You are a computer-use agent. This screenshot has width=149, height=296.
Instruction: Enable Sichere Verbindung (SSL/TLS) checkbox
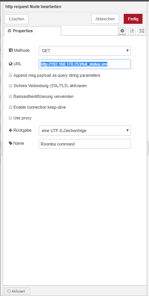10,86
